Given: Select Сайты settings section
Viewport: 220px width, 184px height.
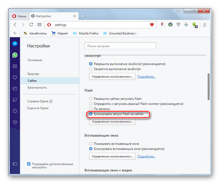Looking at the screenshot, I should pyautogui.click(x=50, y=80).
